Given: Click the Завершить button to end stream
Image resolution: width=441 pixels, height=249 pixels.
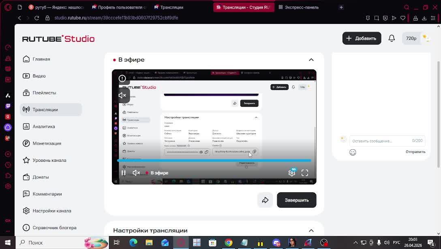Looking at the screenshot, I should coord(296,200).
